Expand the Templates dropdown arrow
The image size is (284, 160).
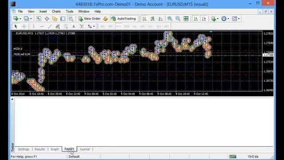239,19
